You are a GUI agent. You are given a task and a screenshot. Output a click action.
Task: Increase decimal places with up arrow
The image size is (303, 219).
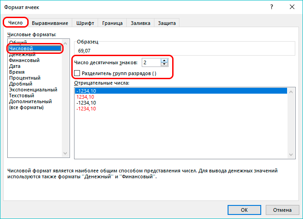tap(164, 61)
